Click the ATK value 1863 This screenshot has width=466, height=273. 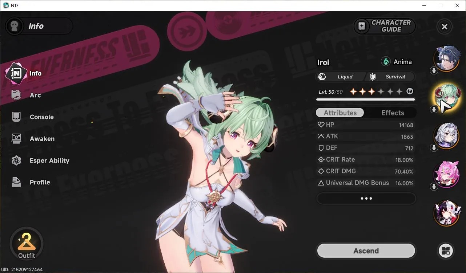pos(407,137)
